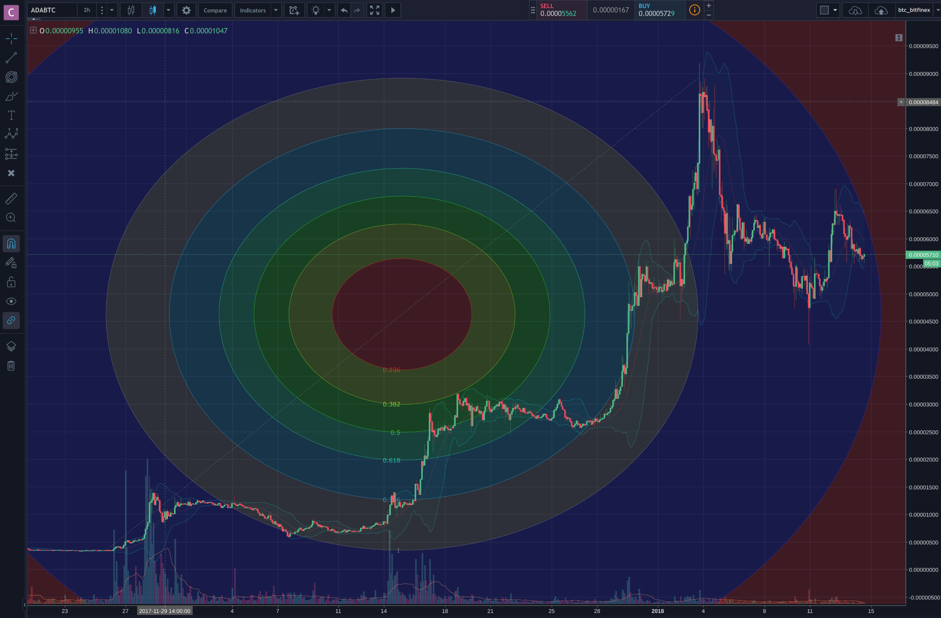
Task: Click the plus on 0.00008484 price label
Action: click(x=901, y=102)
